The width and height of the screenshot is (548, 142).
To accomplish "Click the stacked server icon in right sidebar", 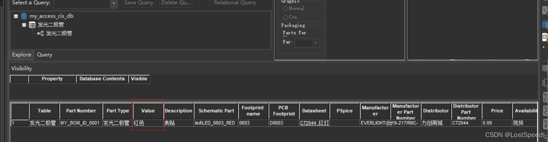I will click(x=545, y=68).
